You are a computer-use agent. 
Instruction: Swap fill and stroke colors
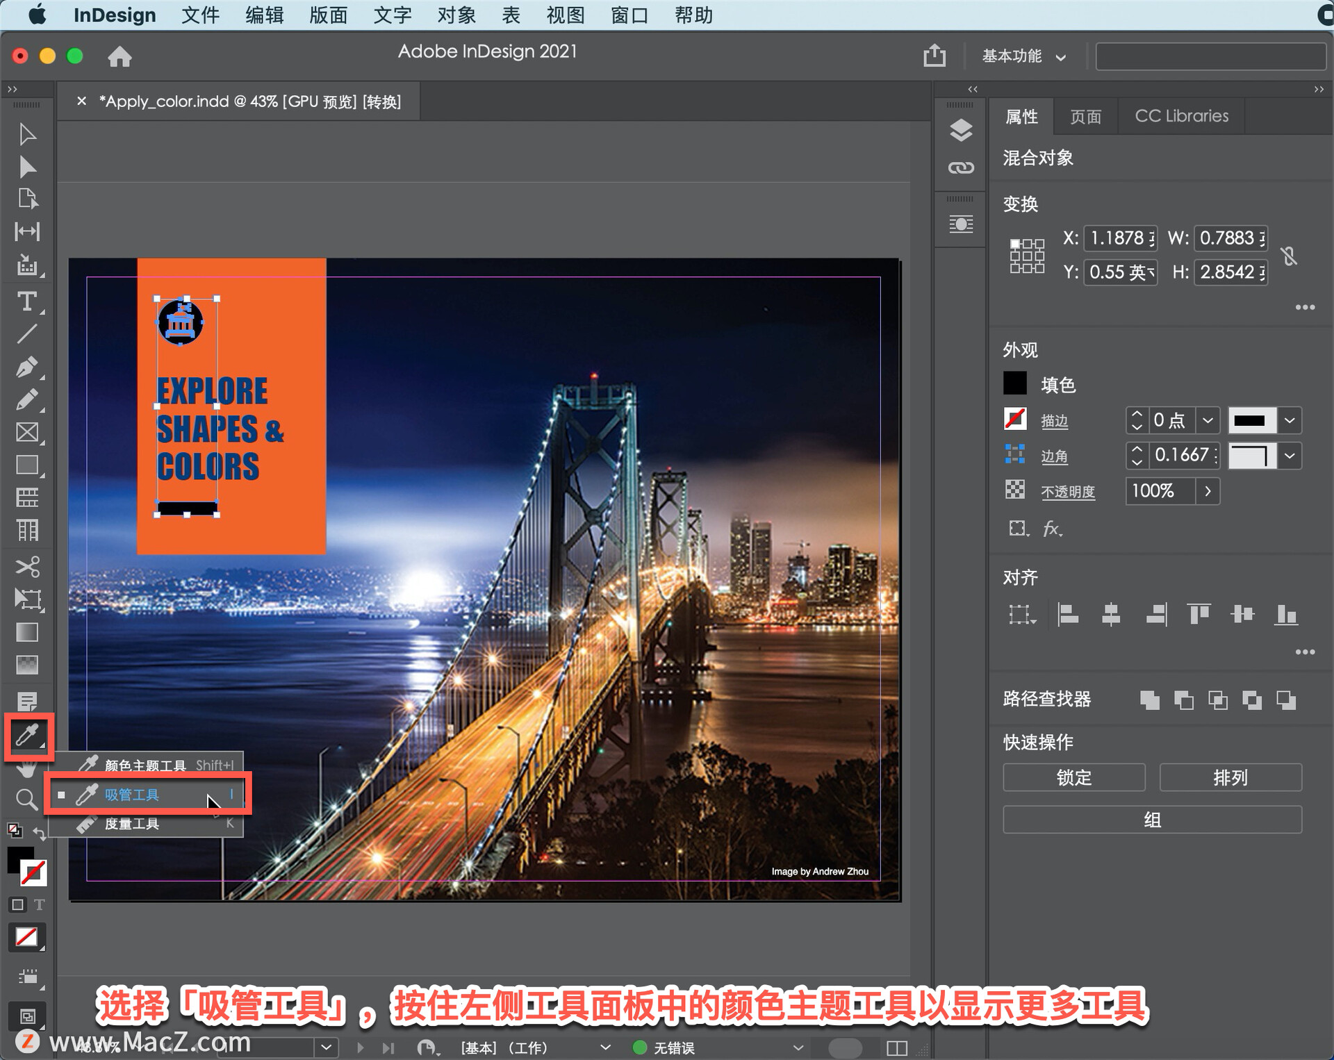(x=40, y=833)
